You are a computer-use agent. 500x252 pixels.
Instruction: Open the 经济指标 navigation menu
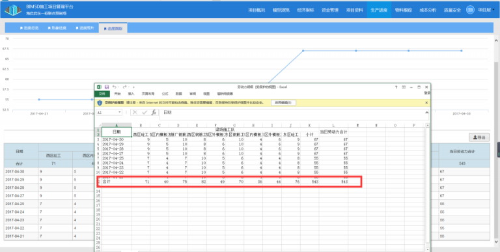click(305, 10)
